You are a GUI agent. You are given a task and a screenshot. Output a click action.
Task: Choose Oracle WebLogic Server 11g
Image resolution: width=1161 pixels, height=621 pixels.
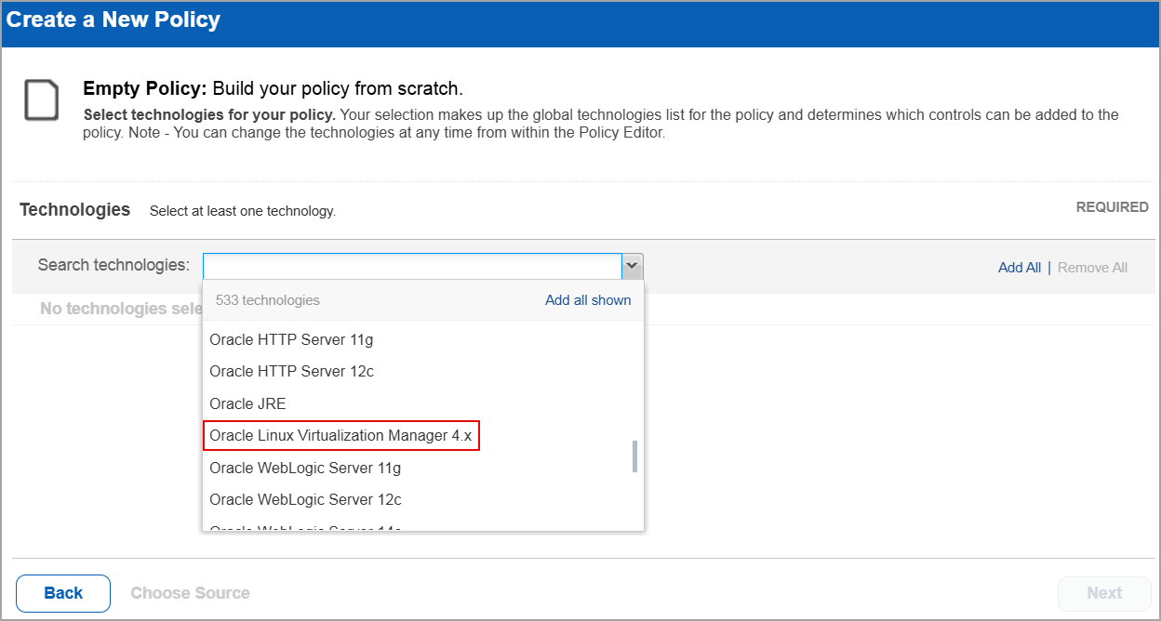[305, 468]
